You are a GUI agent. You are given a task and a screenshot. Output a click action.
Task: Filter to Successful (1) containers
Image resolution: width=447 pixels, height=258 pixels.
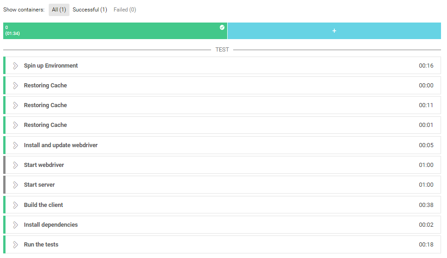pos(90,10)
